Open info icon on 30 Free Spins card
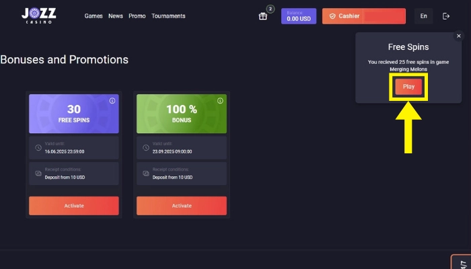This screenshot has width=471, height=269. (112, 101)
